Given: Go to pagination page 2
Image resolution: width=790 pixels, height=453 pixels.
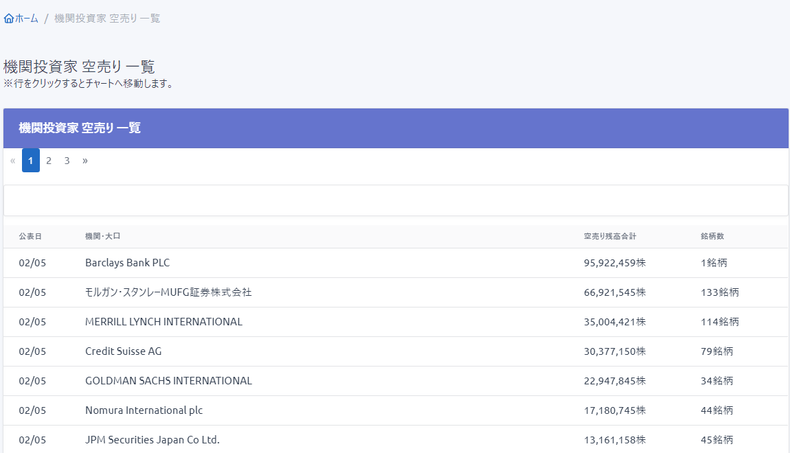Looking at the screenshot, I should [49, 161].
